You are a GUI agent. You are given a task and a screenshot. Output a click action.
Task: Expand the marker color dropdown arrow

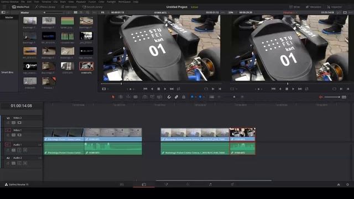[x=204, y=97]
